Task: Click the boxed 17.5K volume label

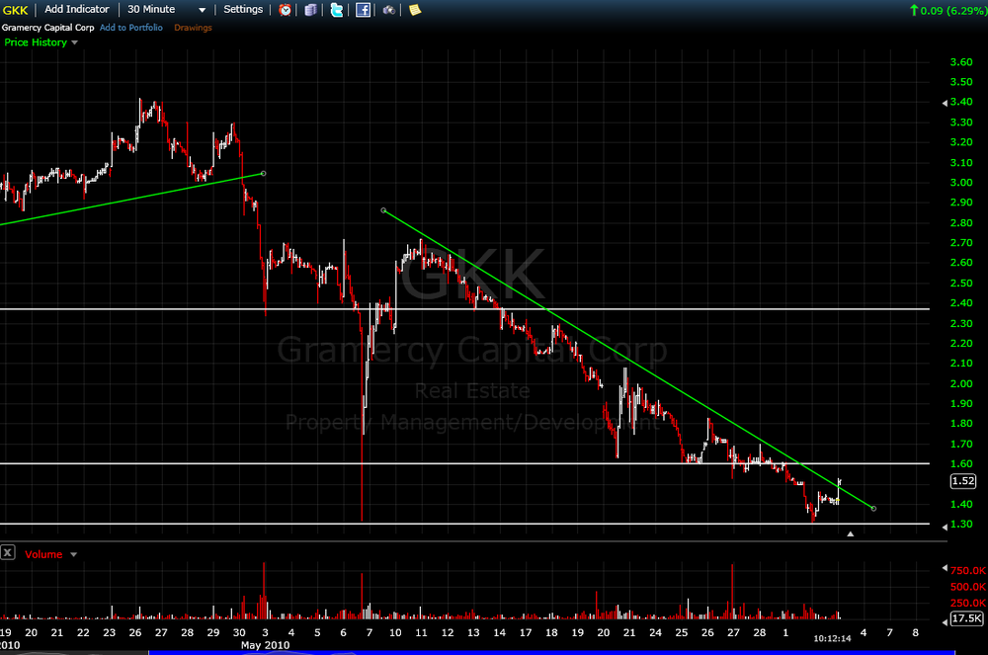Action: pyautogui.click(x=966, y=618)
